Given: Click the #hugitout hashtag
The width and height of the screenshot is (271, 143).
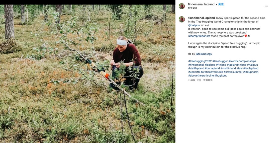Looking at the screenshot, I should [x=221, y=76].
